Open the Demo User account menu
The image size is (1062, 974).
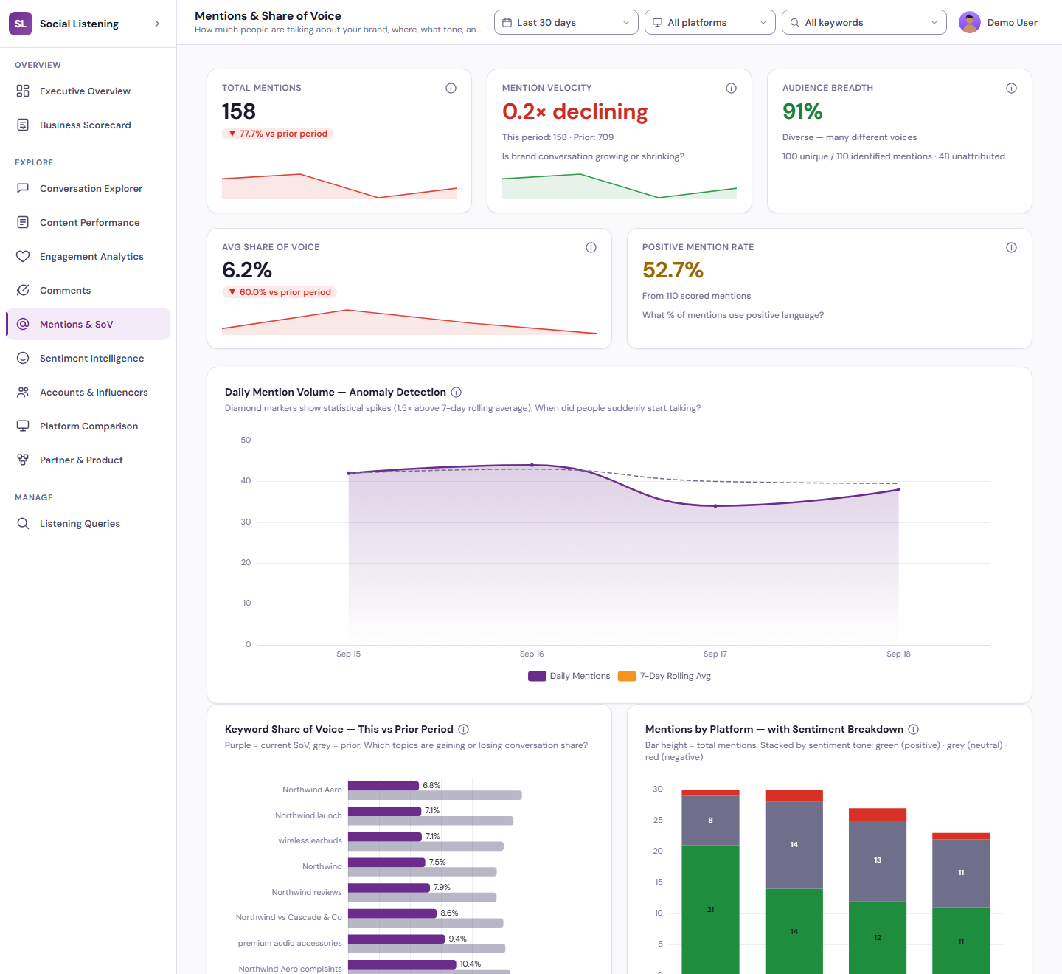[x=999, y=22]
